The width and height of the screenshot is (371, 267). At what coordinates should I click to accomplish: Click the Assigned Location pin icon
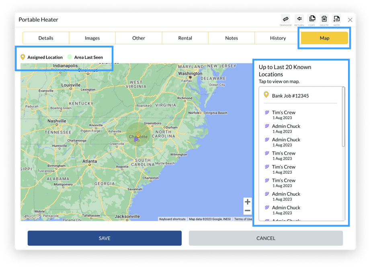pos(23,57)
